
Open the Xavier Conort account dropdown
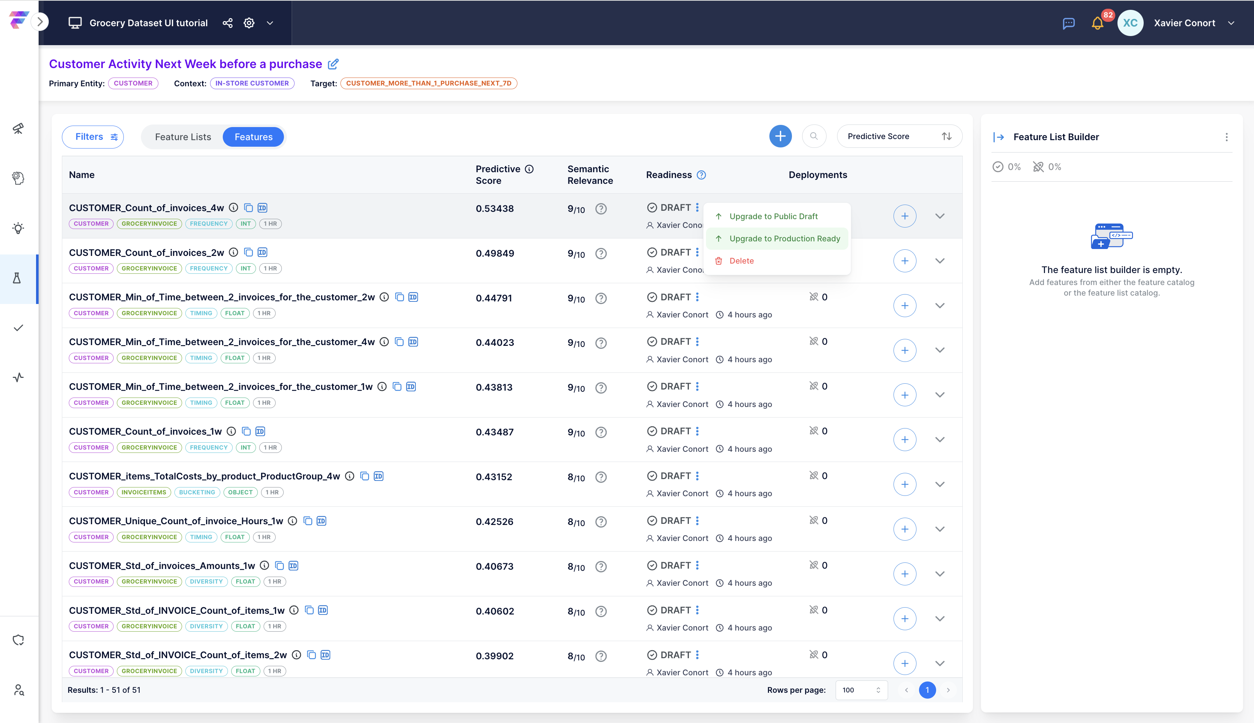coord(1231,23)
